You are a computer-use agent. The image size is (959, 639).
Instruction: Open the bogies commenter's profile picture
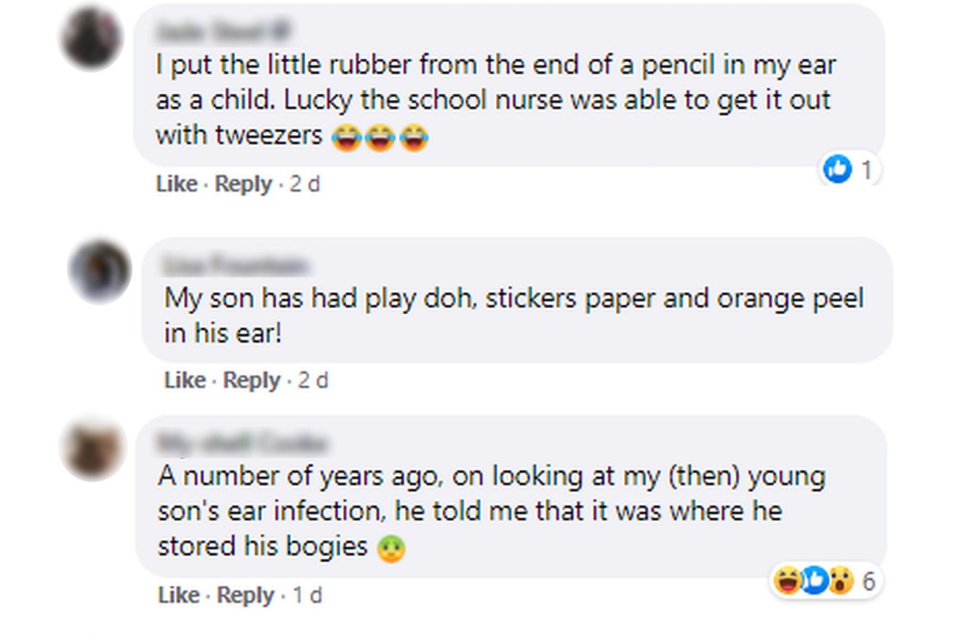coord(93,448)
